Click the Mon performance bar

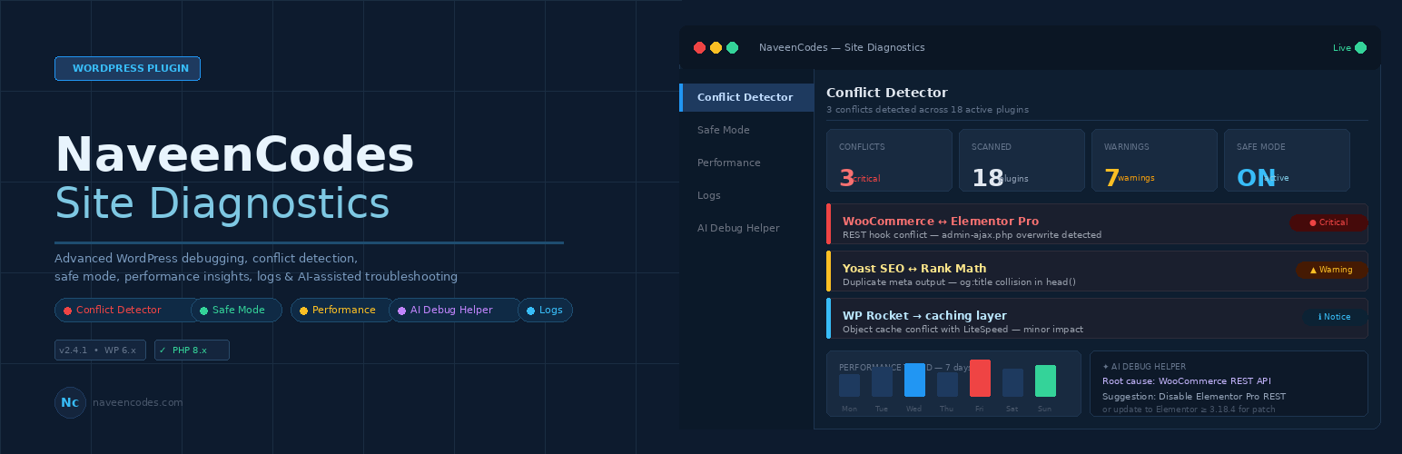849,385
